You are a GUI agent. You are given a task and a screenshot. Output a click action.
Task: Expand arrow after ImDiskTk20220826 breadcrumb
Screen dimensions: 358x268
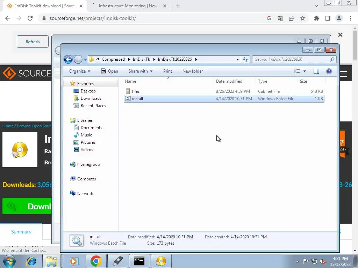click(196, 59)
